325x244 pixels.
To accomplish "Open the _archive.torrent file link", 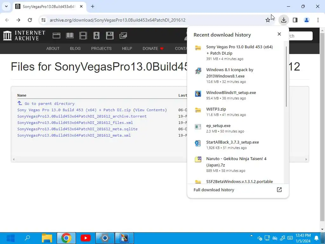I will coord(82,116).
